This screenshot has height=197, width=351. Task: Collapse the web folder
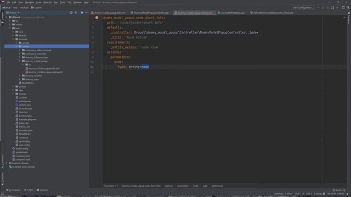10,28
